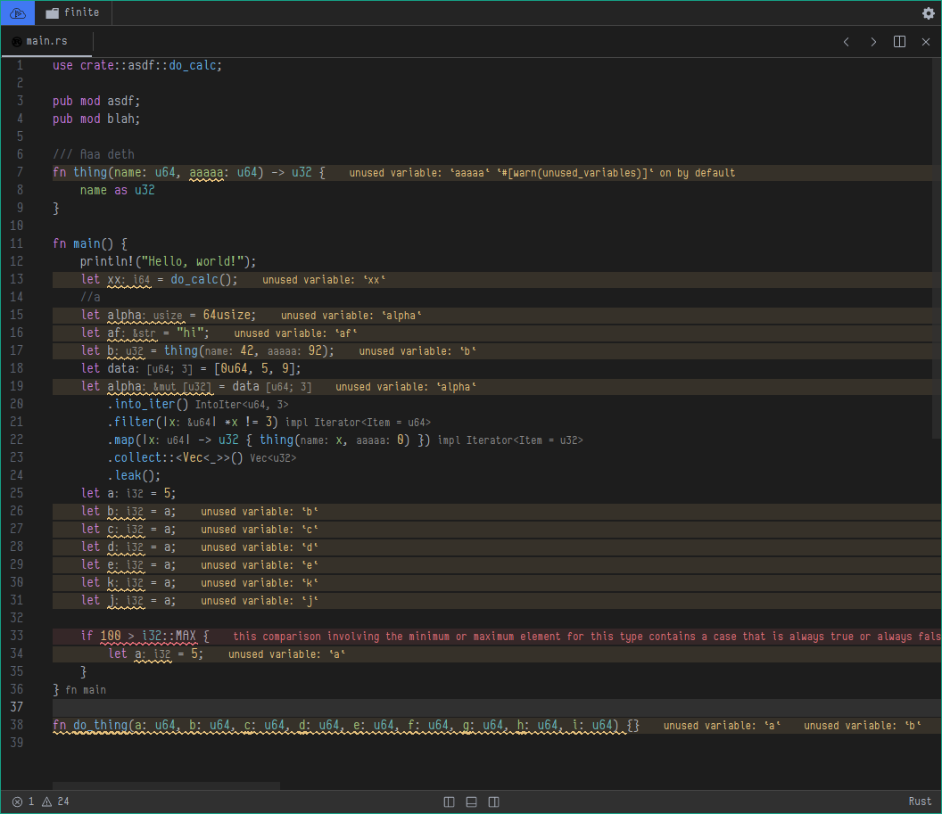Toggle the right dock panel icon
Screen dimensions: 942x814
pyautogui.click(x=494, y=802)
